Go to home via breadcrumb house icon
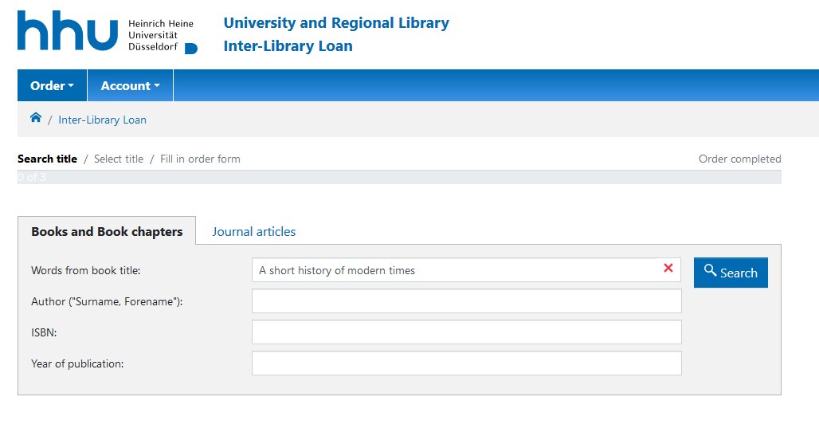819x436 pixels. coord(36,119)
